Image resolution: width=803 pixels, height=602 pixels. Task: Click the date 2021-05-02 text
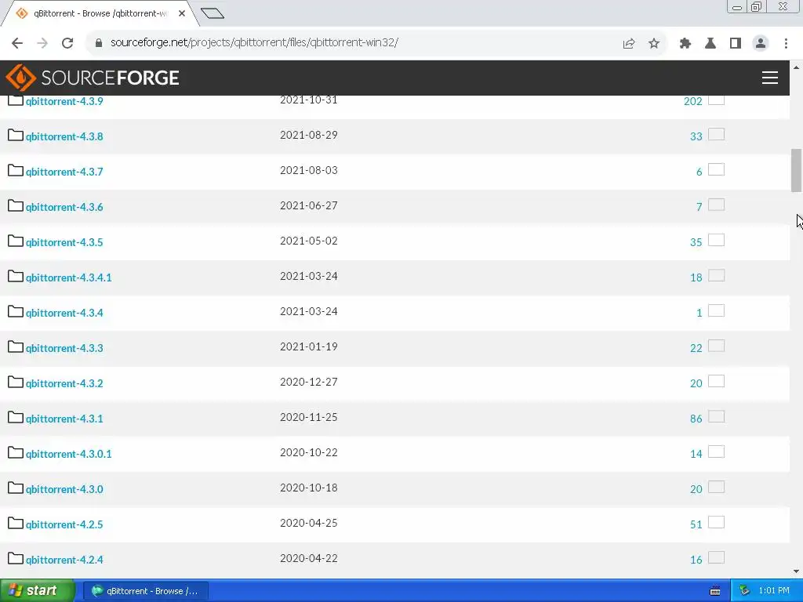pos(309,241)
